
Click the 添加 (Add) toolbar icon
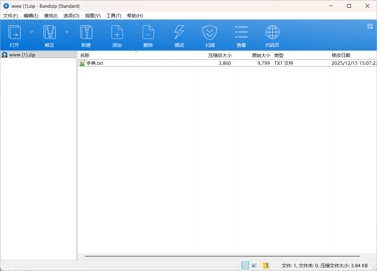(117, 32)
